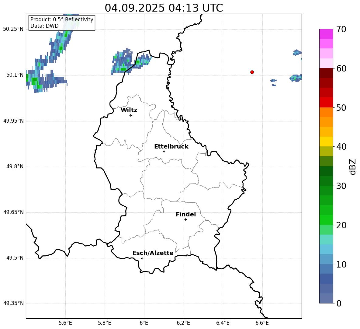Click the 50.1°N latitude axis label
360x329 pixels.
pos(15,75)
